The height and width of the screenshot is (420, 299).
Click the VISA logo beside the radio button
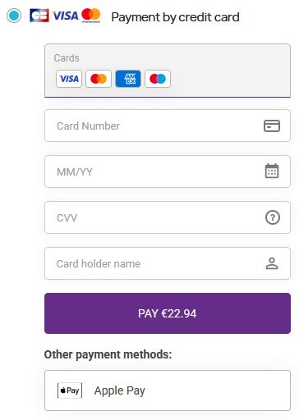(65, 16)
